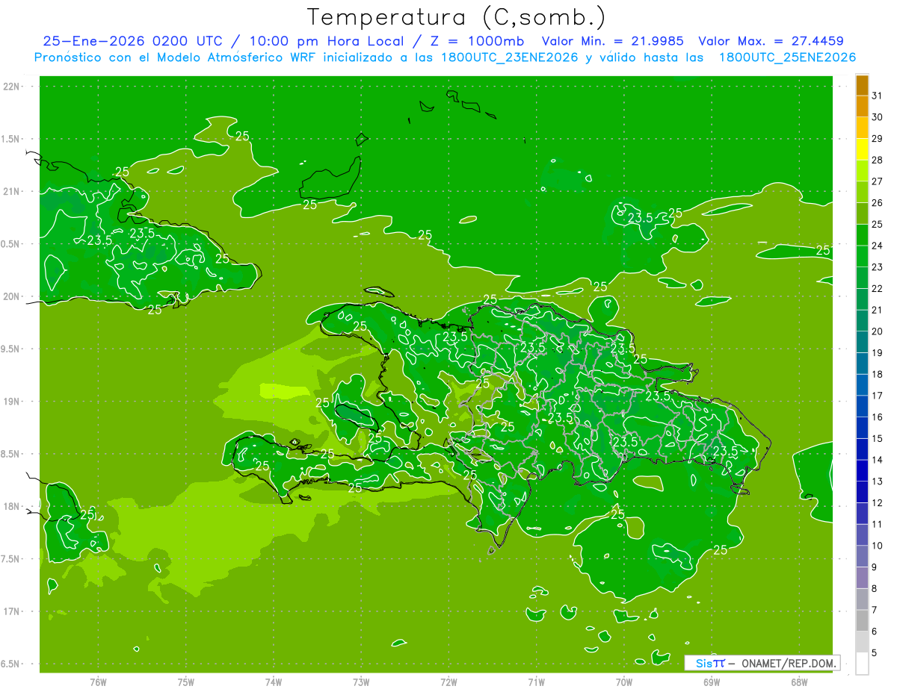Click the '72W' longitude axis label
Image resolution: width=897 pixels, height=692 pixels.
pos(449,682)
